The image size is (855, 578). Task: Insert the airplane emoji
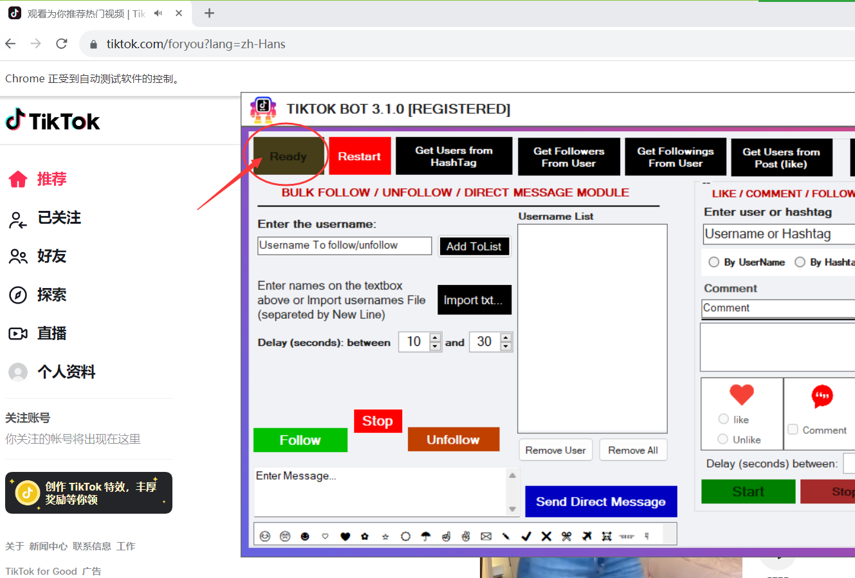[x=587, y=536]
